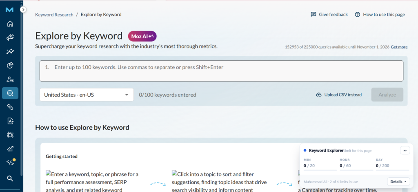The image size is (418, 192).
Task: Open the megaphone campaigns icon in the sidebar
Action: [10, 38]
